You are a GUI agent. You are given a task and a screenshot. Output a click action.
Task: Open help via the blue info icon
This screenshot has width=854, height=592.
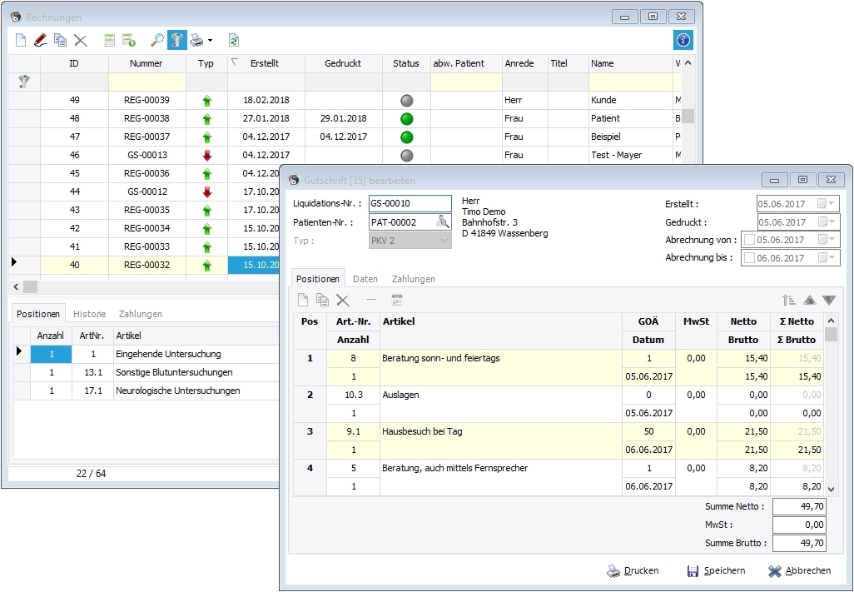click(683, 40)
